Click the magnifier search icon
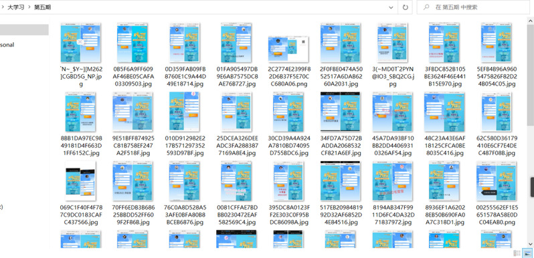 426,7
